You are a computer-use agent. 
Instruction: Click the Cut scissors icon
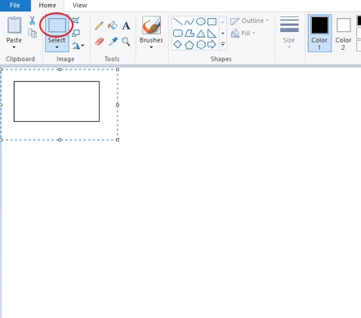click(x=32, y=20)
